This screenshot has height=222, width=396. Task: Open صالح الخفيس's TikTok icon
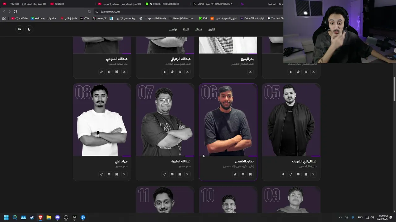click(x=235, y=174)
